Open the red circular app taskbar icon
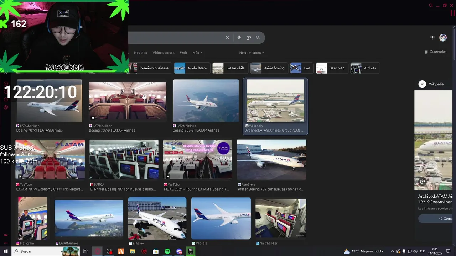 click(x=144, y=251)
